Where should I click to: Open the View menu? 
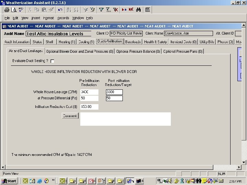25,18
